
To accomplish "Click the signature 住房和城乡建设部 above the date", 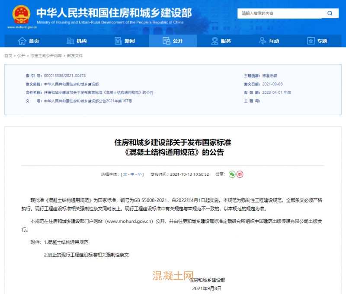I will [207, 280].
